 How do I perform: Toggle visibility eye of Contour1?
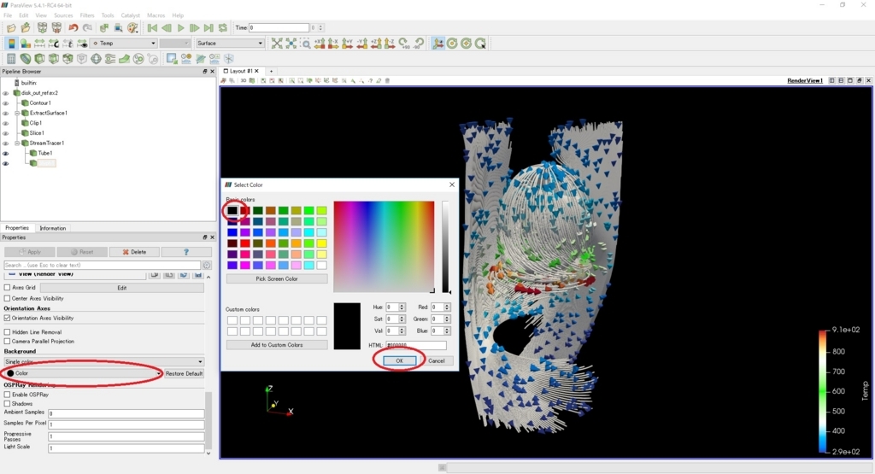(x=6, y=103)
